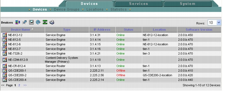Image resolution: width=229 pixels, height=99 pixels.
Task: Open edit icon for NE-612-5
Action: (x=5, y=39)
